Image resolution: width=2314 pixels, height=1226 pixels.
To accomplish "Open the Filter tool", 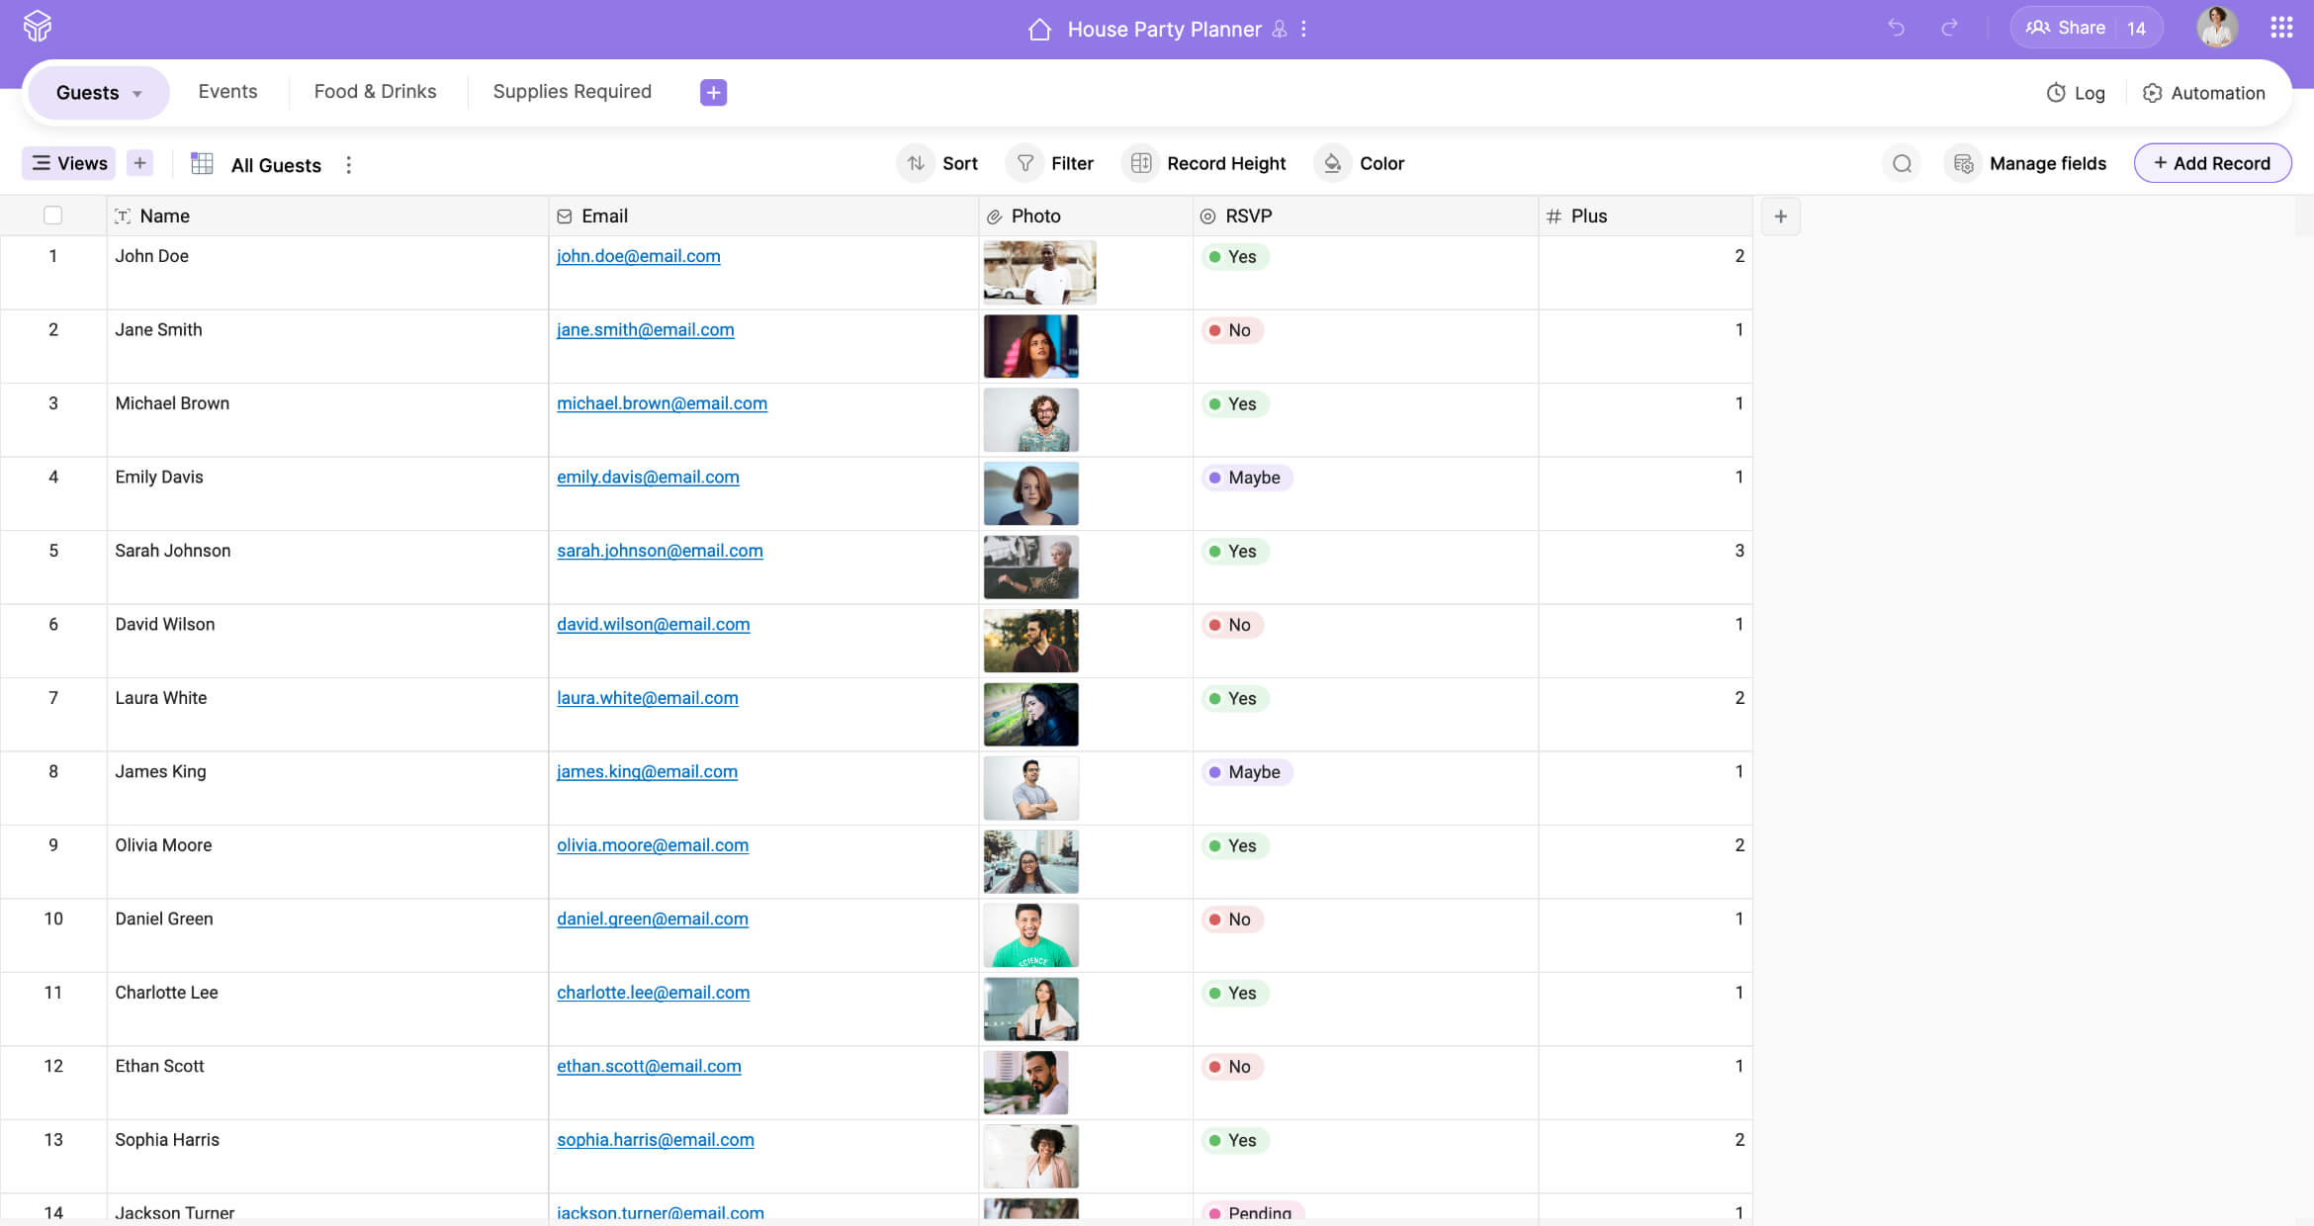I will [x=1051, y=163].
